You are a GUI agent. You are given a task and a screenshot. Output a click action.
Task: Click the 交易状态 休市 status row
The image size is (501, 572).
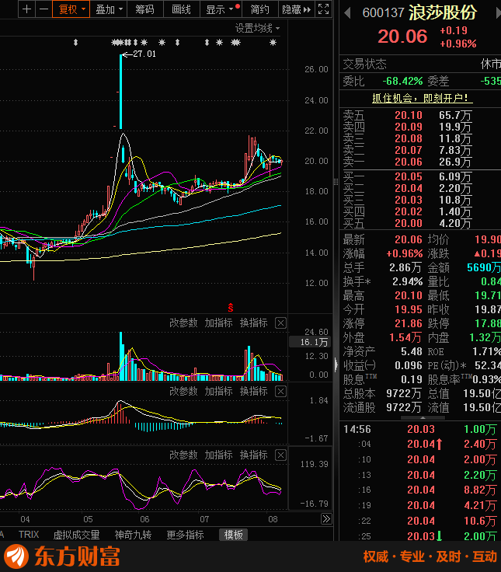(421, 65)
